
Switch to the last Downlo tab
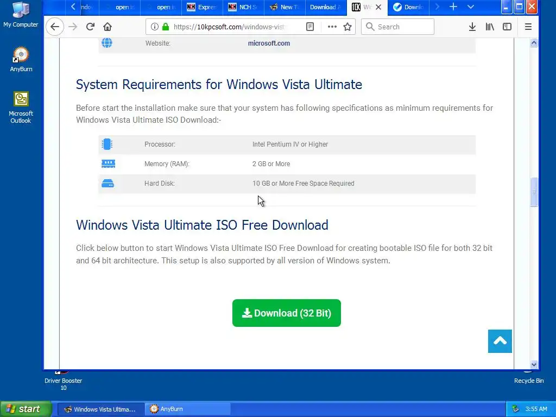click(x=408, y=7)
